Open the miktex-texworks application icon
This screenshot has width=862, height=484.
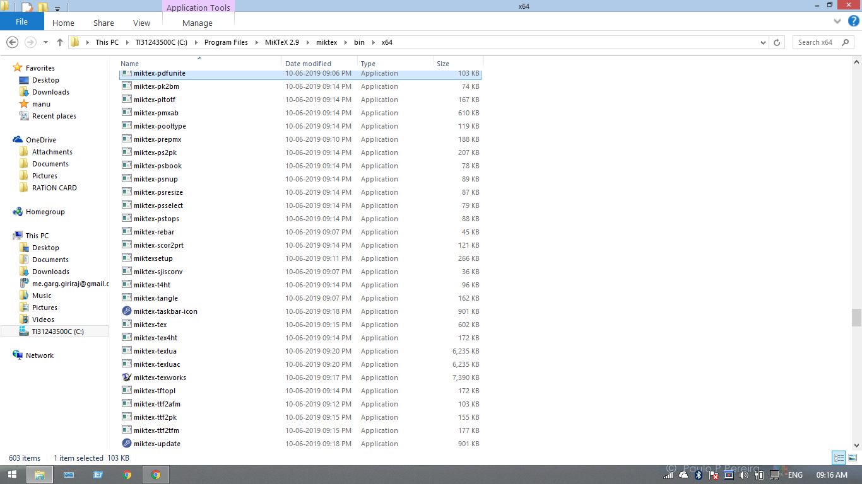[127, 377]
